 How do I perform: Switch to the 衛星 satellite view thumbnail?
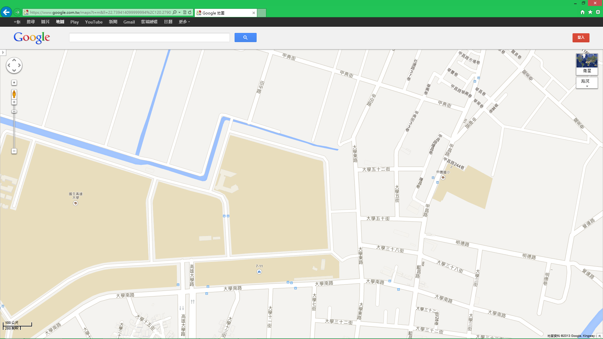(587, 64)
